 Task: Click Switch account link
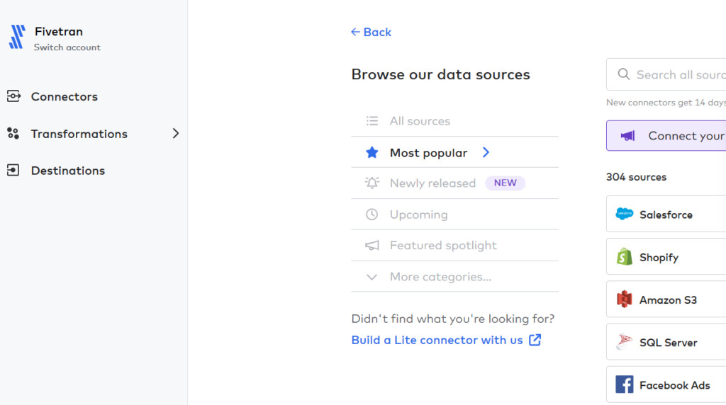(x=67, y=47)
